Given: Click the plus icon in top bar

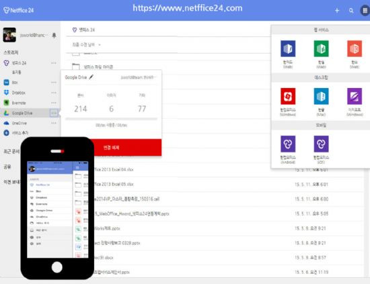Looking at the screenshot, I should (x=337, y=10).
